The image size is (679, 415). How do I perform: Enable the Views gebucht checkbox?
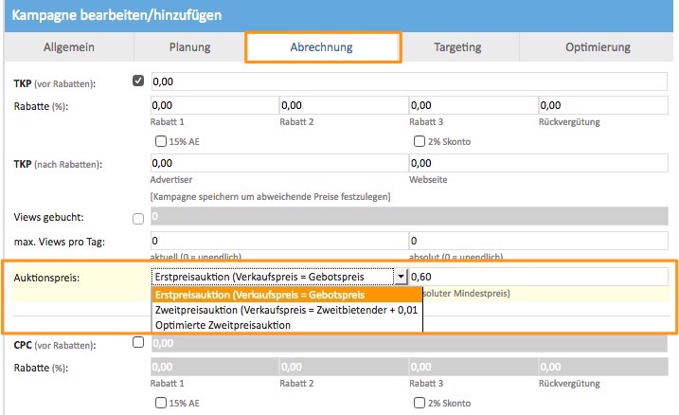click(x=138, y=219)
